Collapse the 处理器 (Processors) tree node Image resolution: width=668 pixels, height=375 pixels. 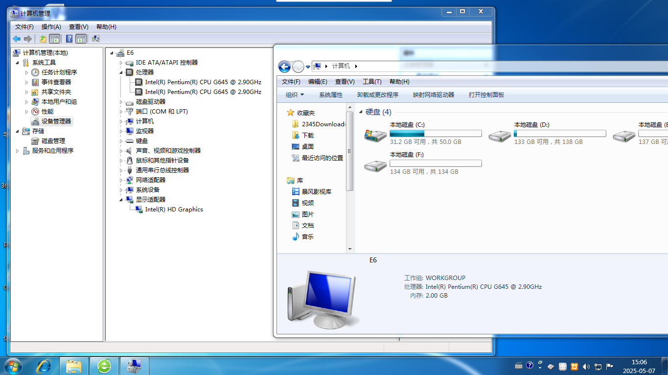[121, 72]
